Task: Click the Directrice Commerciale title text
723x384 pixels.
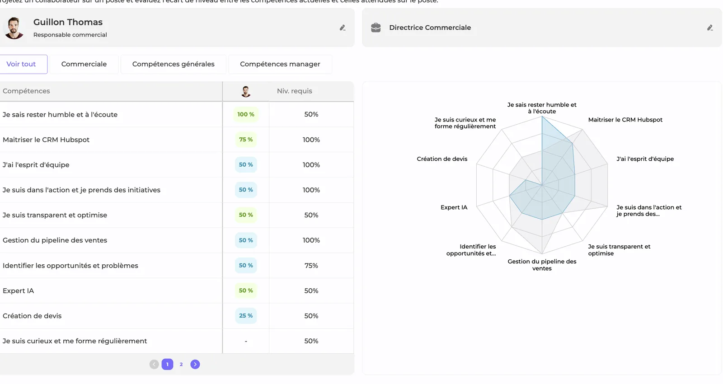Action: 430,28
